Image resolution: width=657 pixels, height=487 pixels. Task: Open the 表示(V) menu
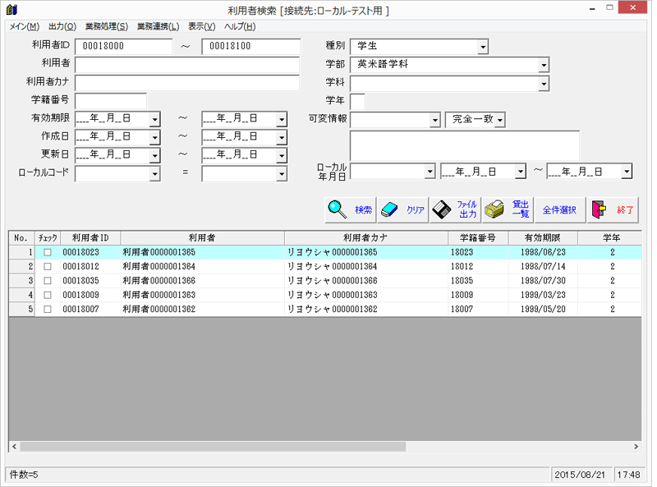click(x=201, y=26)
